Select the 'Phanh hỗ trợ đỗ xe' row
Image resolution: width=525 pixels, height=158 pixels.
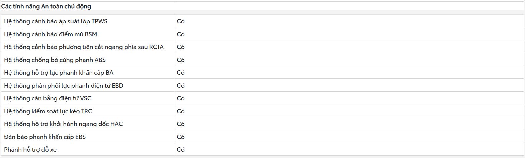pyautogui.click(x=262, y=149)
